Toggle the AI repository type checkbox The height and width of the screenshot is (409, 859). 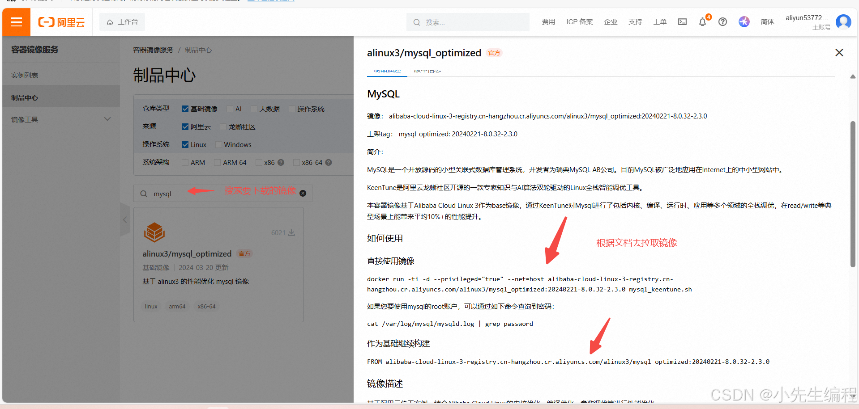click(x=230, y=109)
